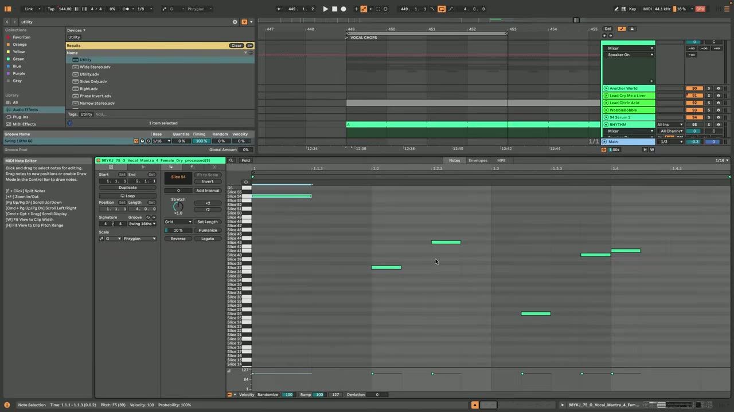
Task: Click the Clear button in Results bar
Action: (x=236, y=46)
